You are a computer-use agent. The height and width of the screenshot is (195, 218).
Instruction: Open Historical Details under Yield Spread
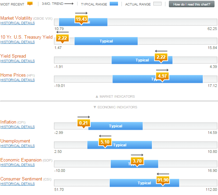[x=18, y=61]
